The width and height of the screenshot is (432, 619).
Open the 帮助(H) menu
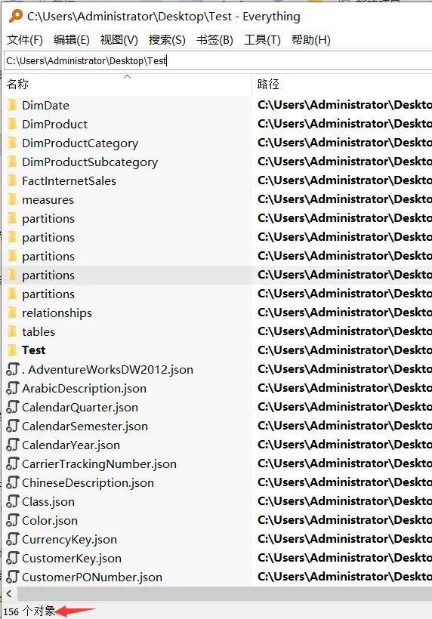tap(310, 40)
